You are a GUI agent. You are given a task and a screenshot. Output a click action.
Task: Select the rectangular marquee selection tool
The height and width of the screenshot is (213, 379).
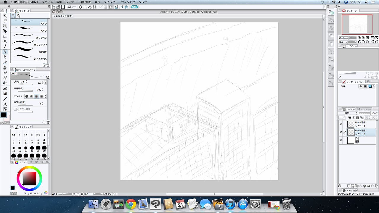coord(5,36)
